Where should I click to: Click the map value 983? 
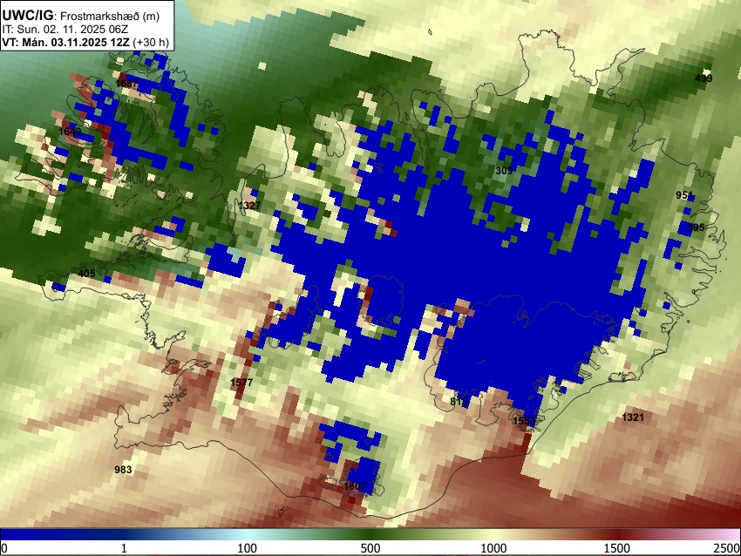tap(123, 470)
